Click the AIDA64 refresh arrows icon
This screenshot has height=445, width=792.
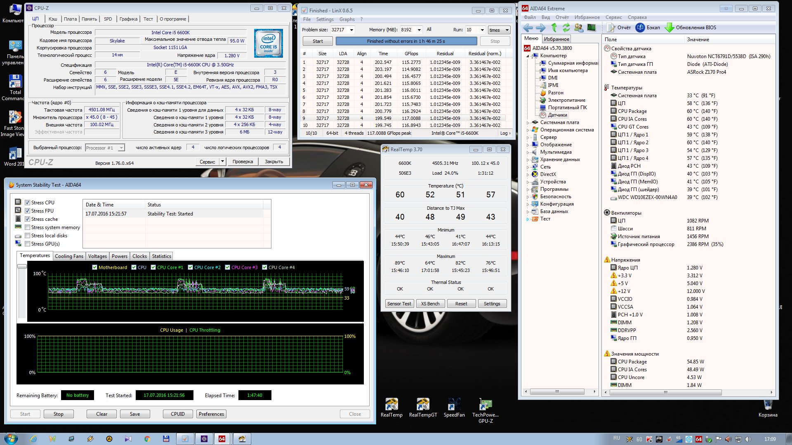566,28
